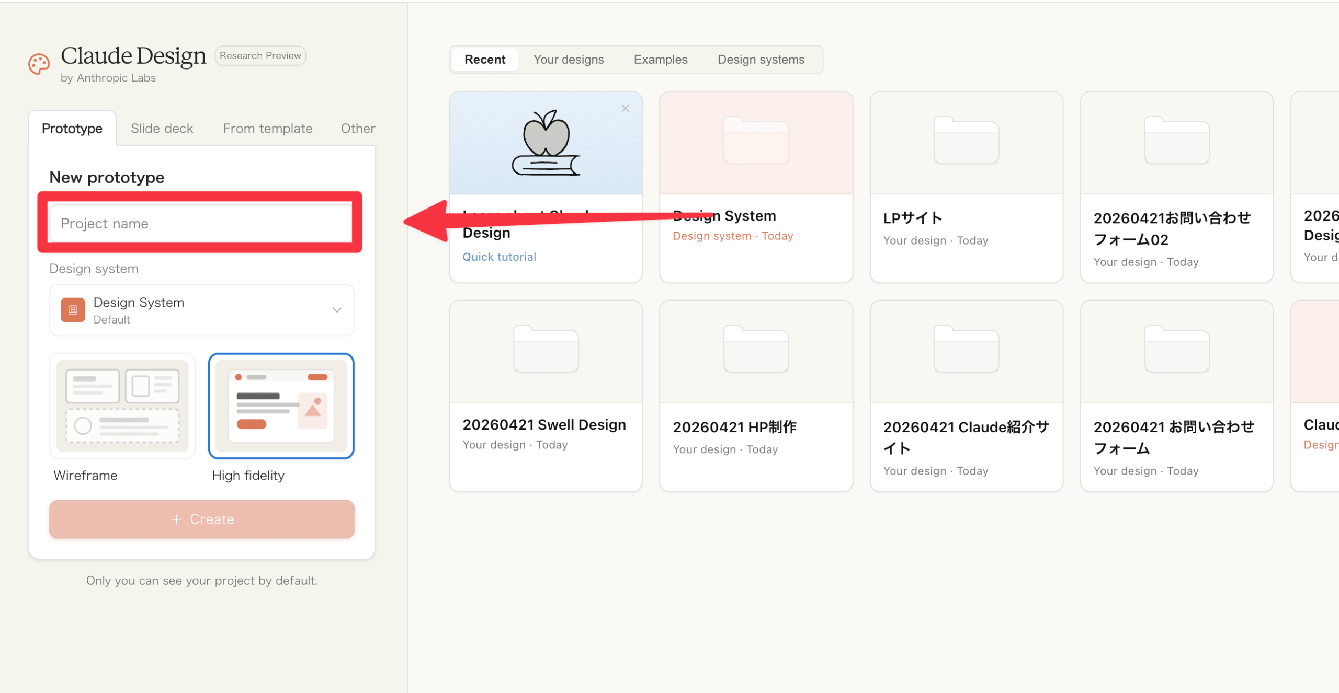Click the Claude Design palette logo icon
Viewport: 1339px width, 693px height.
pyautogui.click(x=39, y=64)
